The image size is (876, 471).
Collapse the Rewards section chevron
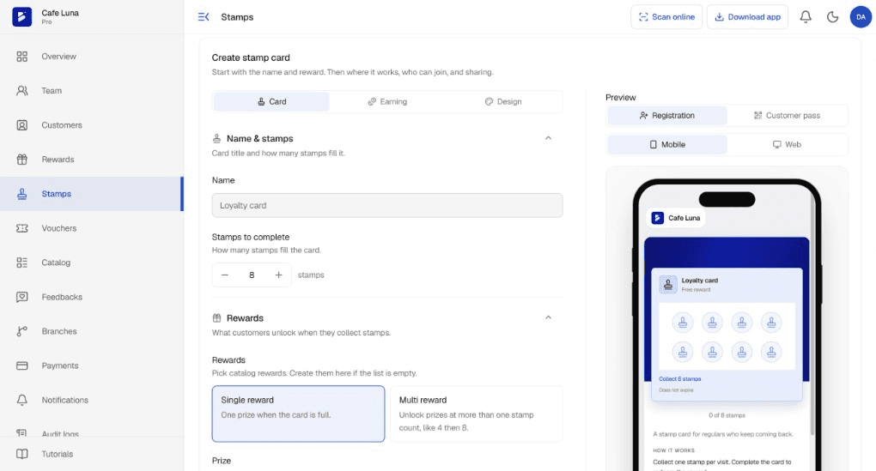click(x=548, y=317)
